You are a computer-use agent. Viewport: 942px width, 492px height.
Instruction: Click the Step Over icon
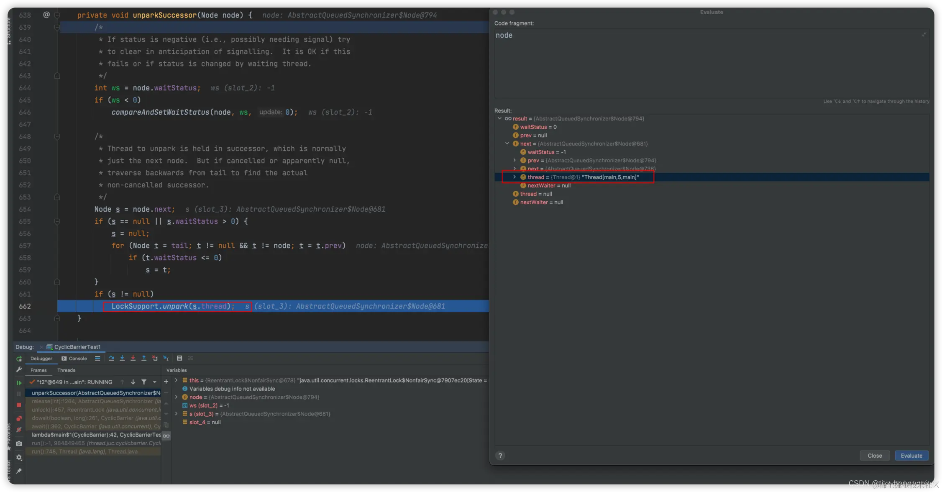(x=111, y=358)
